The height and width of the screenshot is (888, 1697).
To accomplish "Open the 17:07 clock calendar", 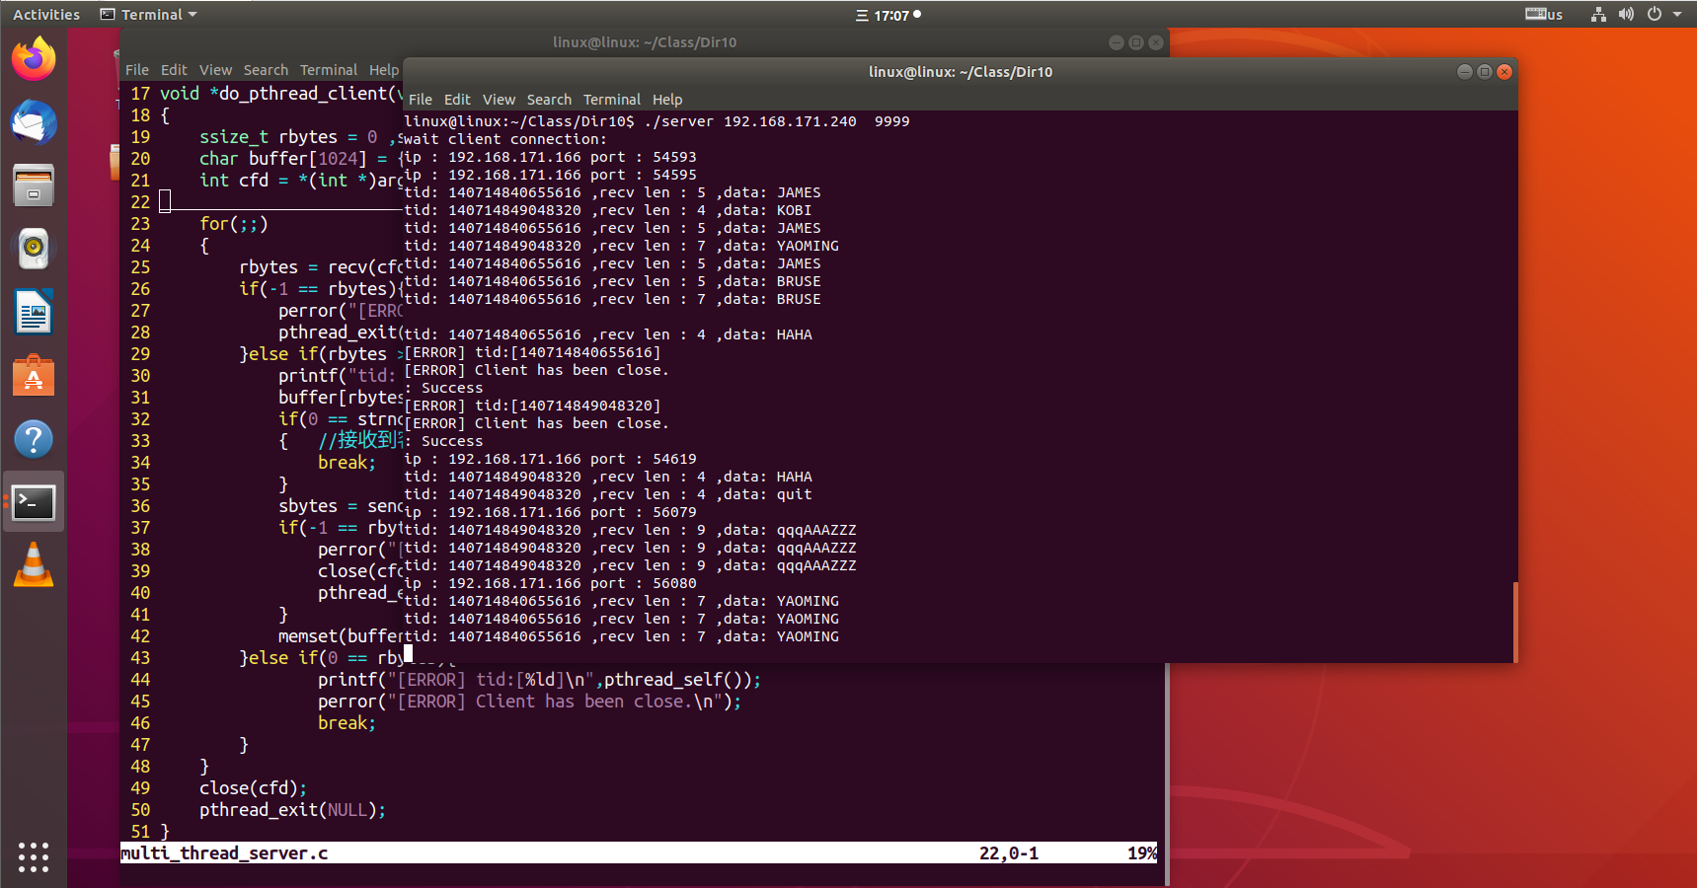I will point(887,15).
